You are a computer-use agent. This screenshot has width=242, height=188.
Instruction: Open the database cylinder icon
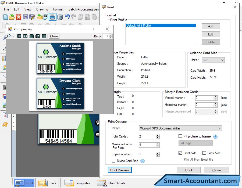[60, 17]
